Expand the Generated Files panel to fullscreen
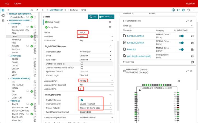This screenshot has height=123, width=198. coord(187,21)
